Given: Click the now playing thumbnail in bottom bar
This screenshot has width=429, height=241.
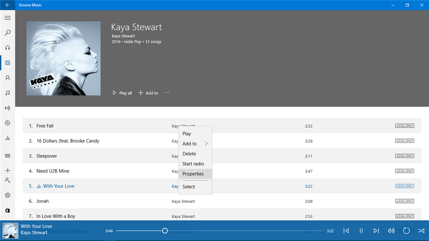Looking at the screenshot, I should (10, 231).
